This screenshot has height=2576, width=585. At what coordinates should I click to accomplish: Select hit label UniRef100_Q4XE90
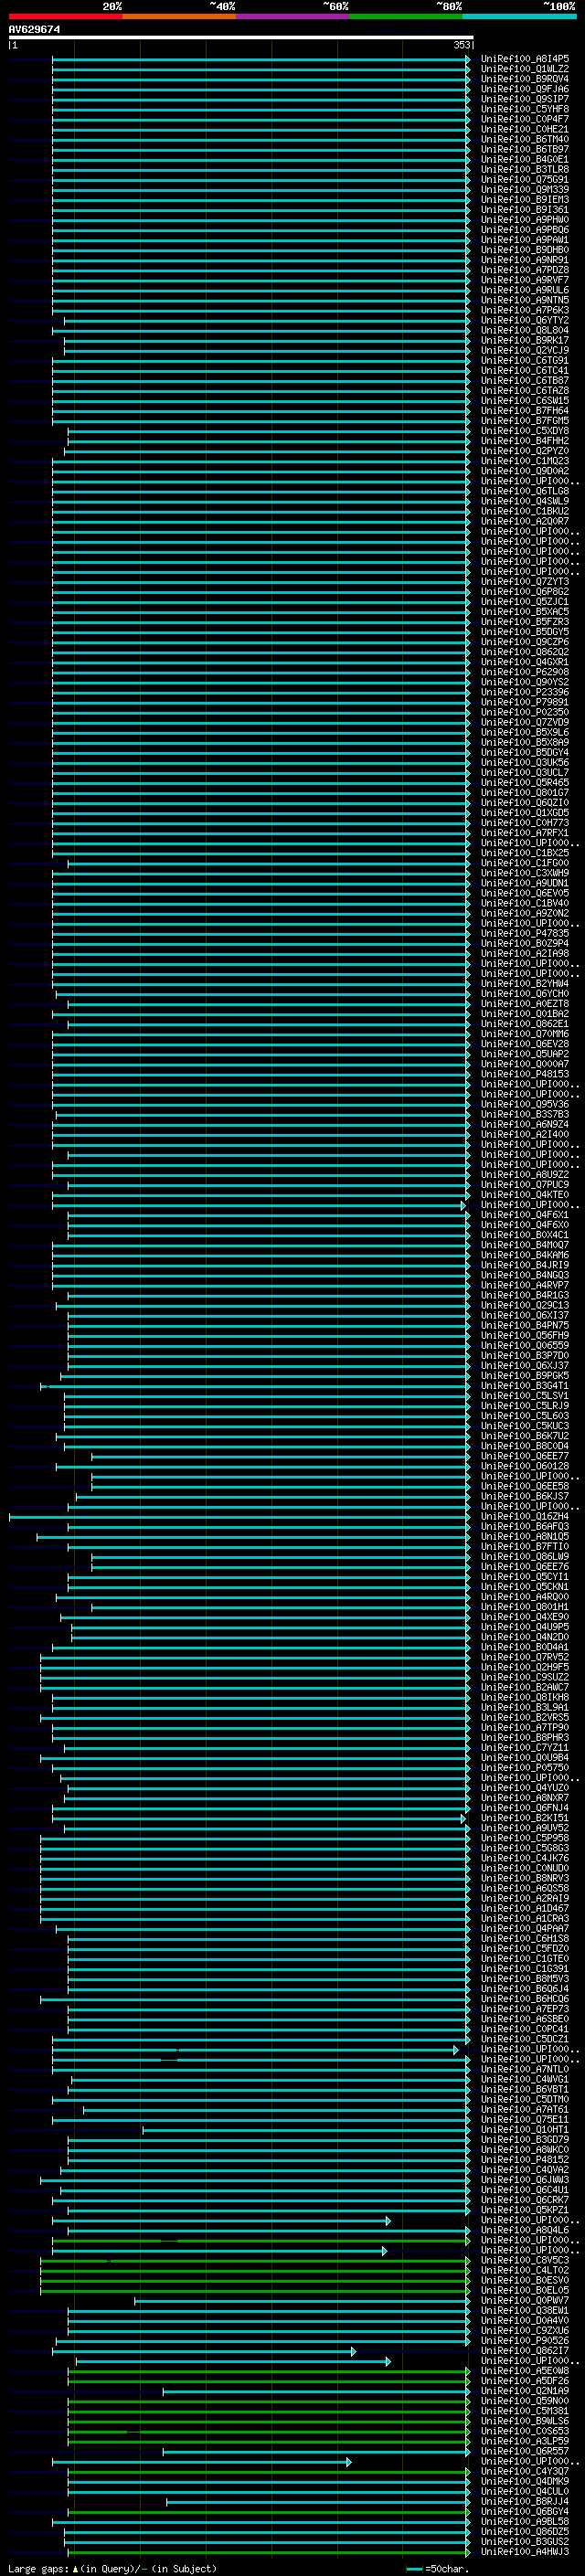(525, 1616)
